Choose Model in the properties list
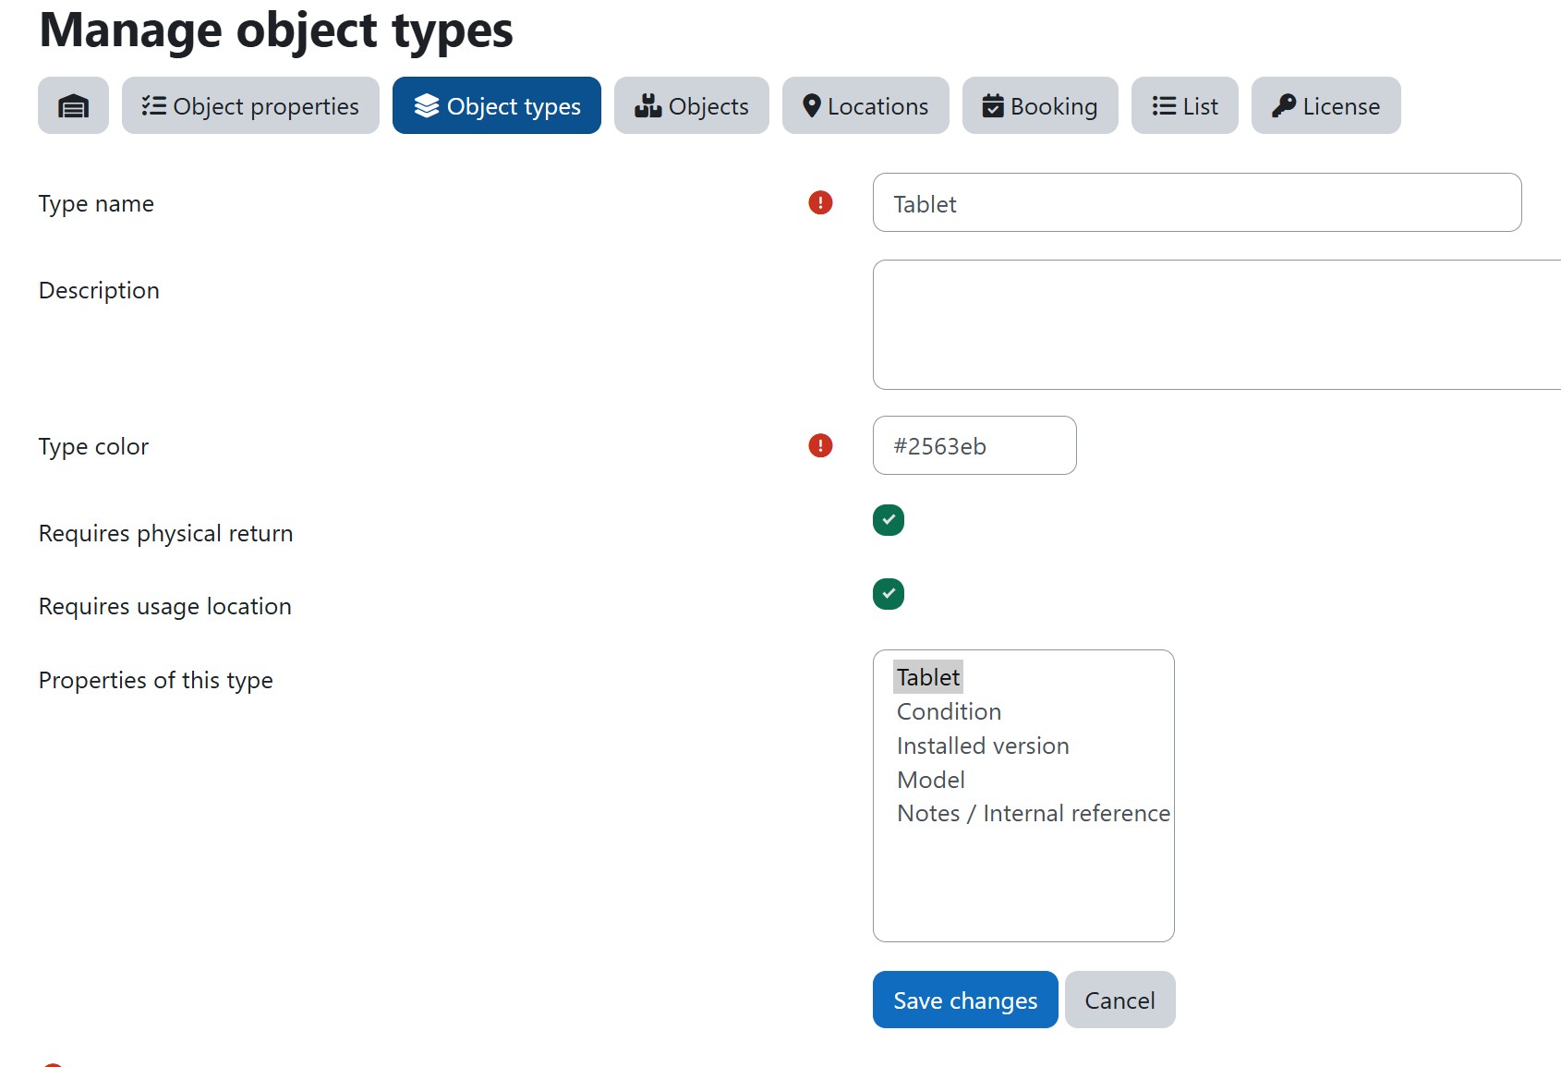This screenshot has height=1067, width=1561. pyautogui.click(x=931, y=780)
